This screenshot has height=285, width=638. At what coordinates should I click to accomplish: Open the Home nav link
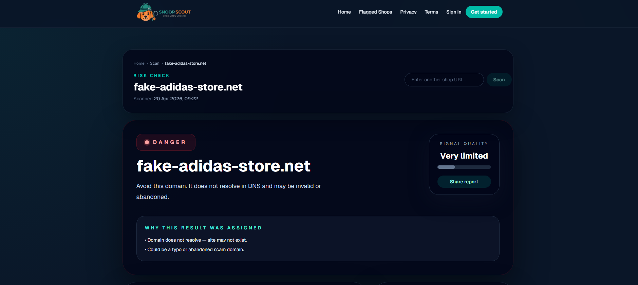point(344,12)
